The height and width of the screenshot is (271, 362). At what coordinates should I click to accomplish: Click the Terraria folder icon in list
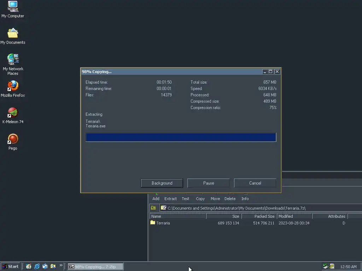(153, 223)
